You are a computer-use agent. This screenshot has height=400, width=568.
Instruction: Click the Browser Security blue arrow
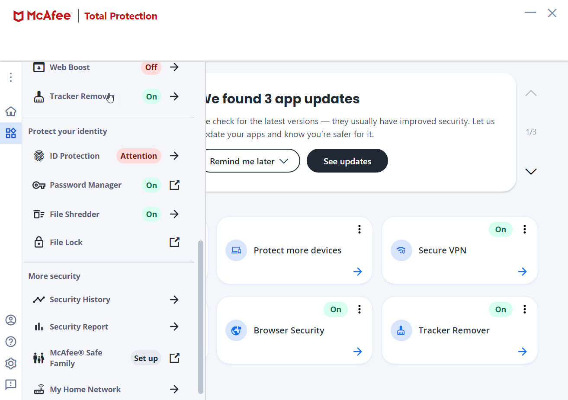[358, 352]
